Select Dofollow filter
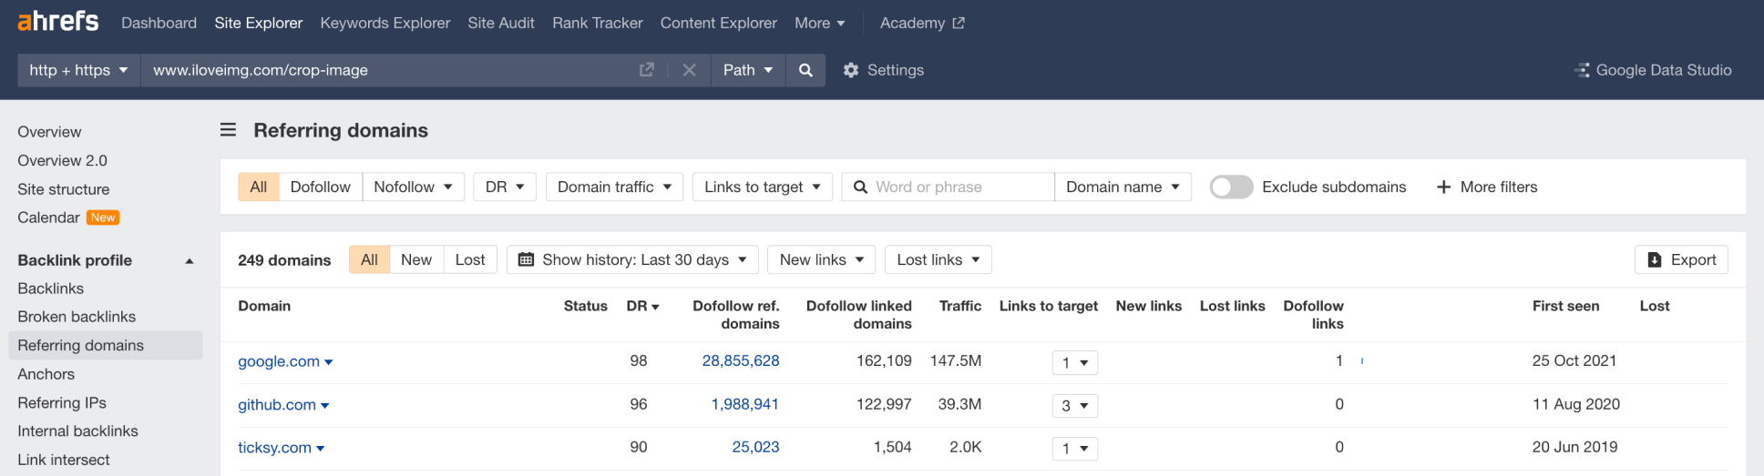The image size is (1764, 476). pos(320,187)
